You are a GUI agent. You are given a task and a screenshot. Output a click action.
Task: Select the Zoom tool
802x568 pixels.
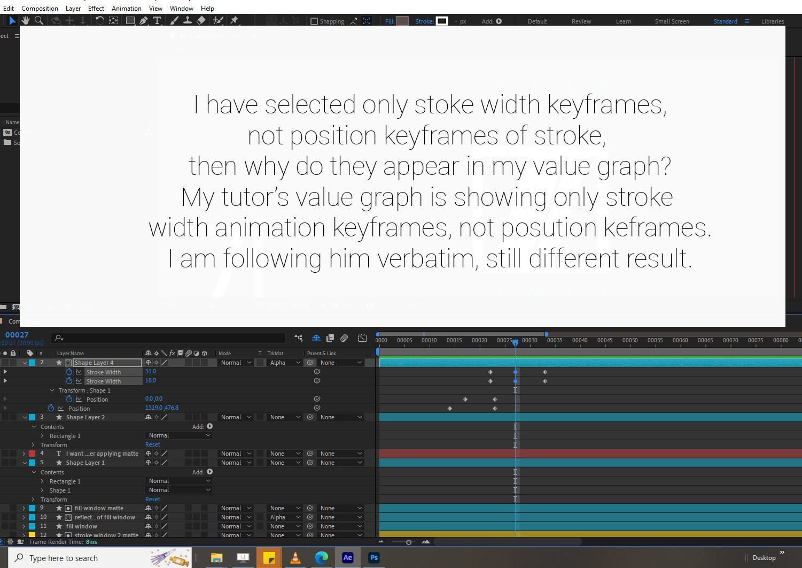38,21
